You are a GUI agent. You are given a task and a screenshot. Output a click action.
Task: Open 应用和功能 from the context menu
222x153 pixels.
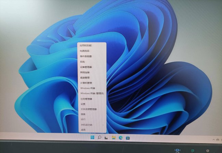[x=92, y=45]
